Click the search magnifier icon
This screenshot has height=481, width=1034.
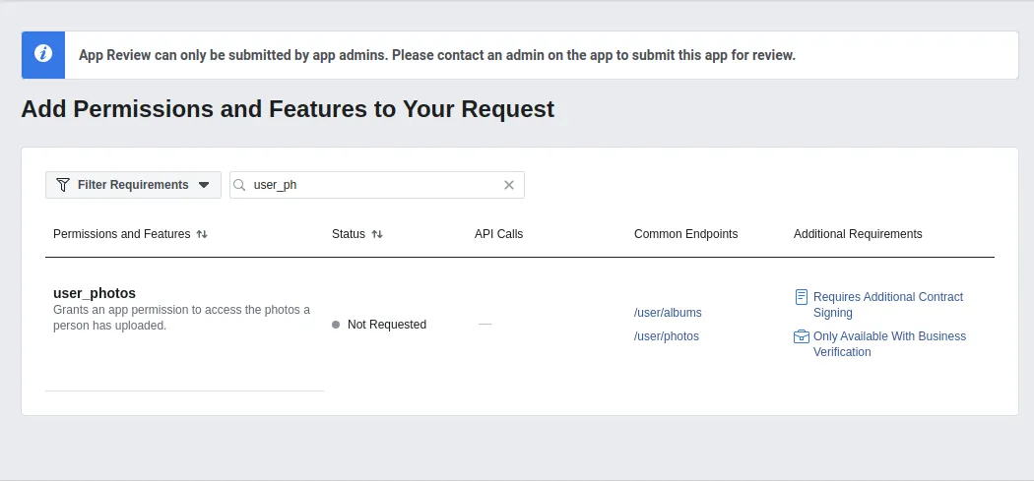[x=239, y=185]
